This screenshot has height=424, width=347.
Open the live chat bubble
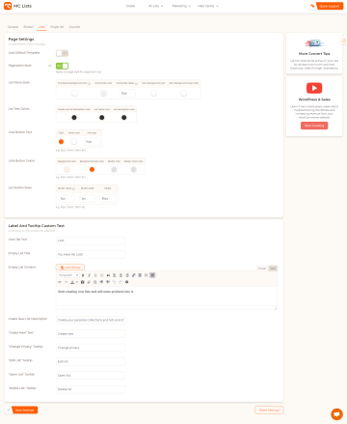336,414
